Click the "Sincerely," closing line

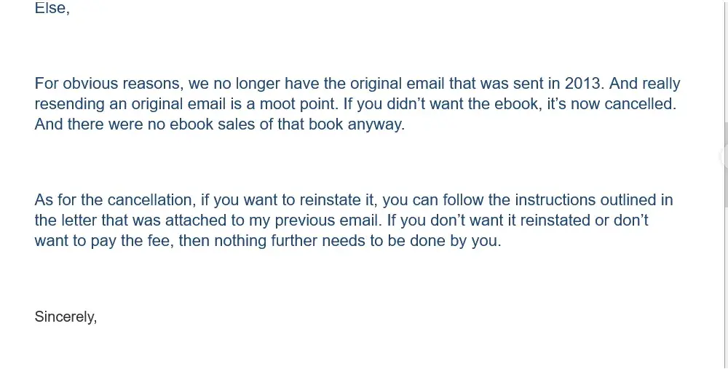(x=66, y=317)
